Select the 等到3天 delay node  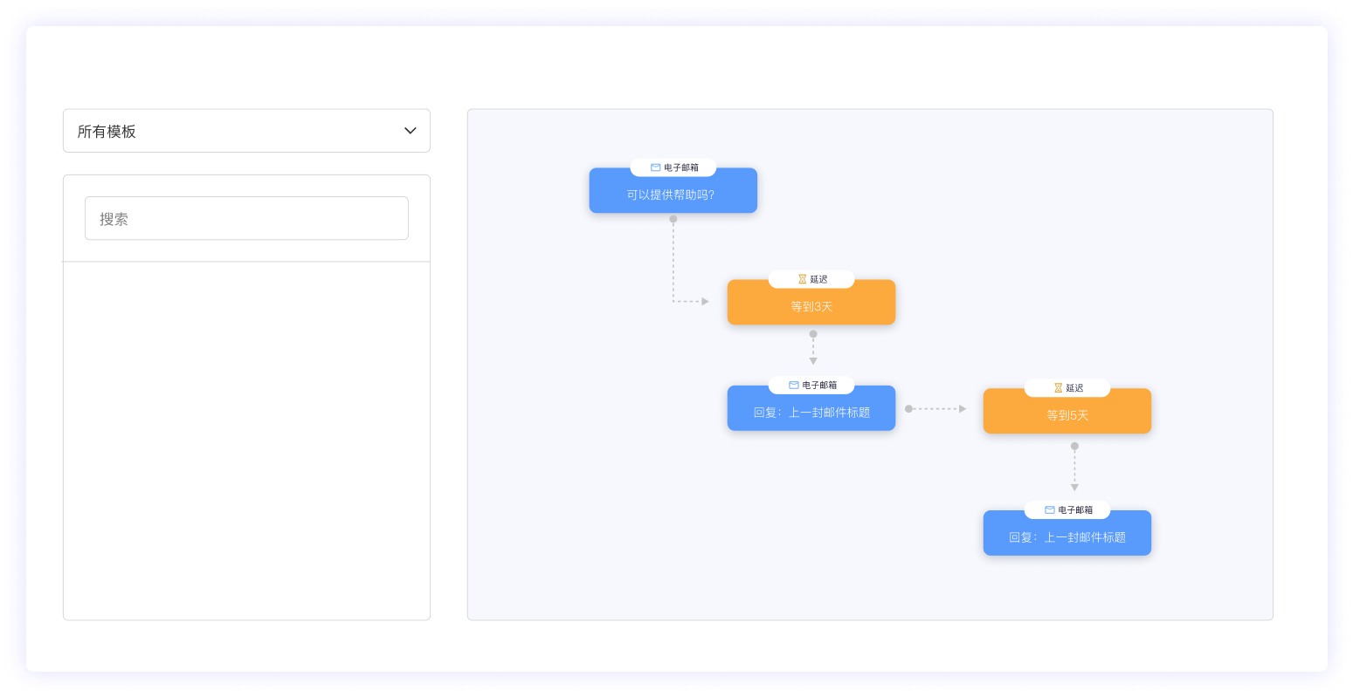[x=811, y=302]
